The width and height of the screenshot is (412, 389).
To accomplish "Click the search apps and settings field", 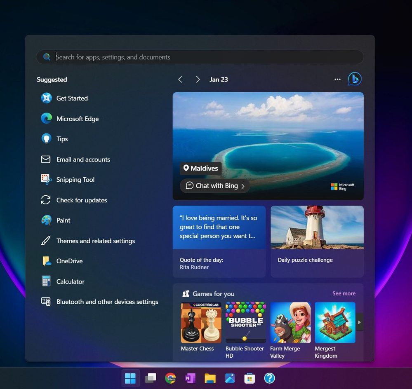I will click(x=200, y=57).
